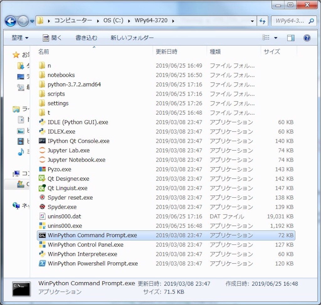321x305 pixels.
Task: Toggle the preview pane icon
Action: click(x=291, y=38)
